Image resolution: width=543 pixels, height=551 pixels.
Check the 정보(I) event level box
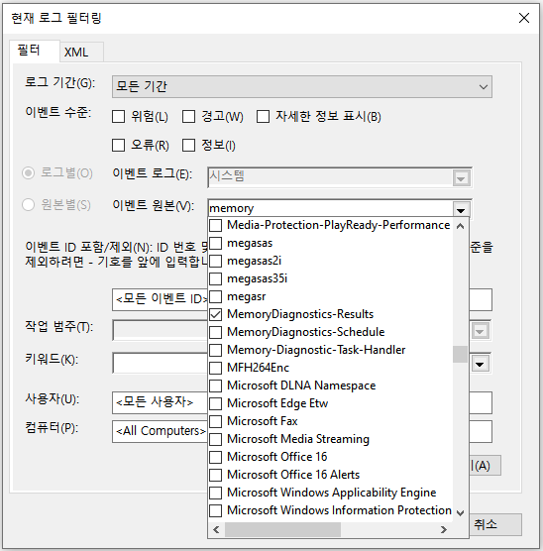[188, 145]
